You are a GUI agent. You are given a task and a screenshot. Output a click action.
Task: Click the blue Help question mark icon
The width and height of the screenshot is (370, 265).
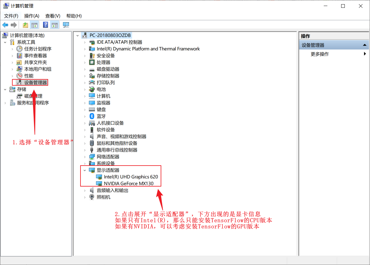coord(46,25)
